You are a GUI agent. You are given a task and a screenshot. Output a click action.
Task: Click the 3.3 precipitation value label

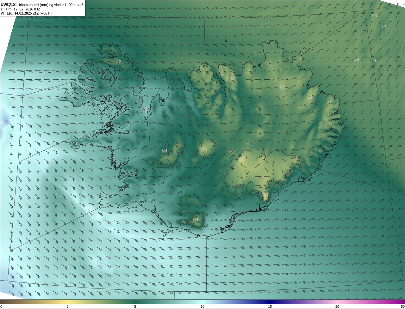[374, 15]
